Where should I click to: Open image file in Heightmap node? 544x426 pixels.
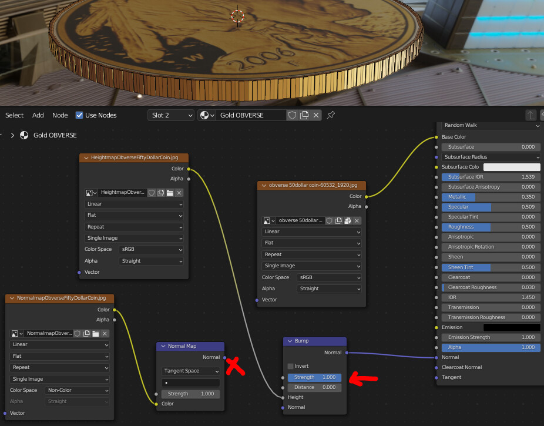170,193
